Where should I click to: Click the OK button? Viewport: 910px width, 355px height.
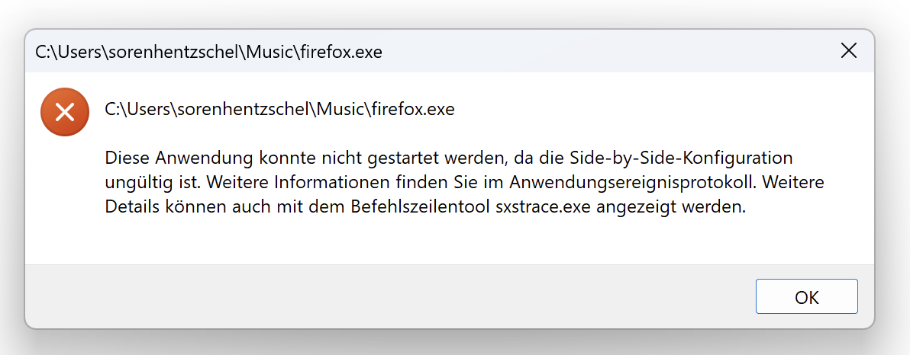806,297
